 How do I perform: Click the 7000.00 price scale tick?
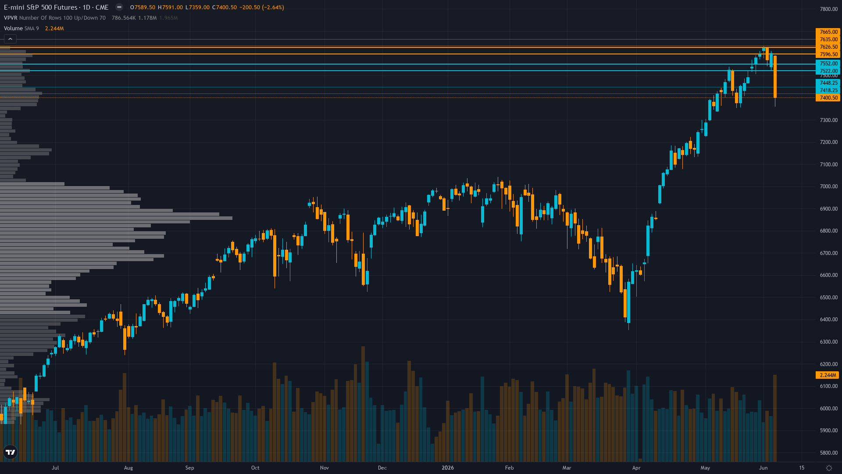point(828,187)
